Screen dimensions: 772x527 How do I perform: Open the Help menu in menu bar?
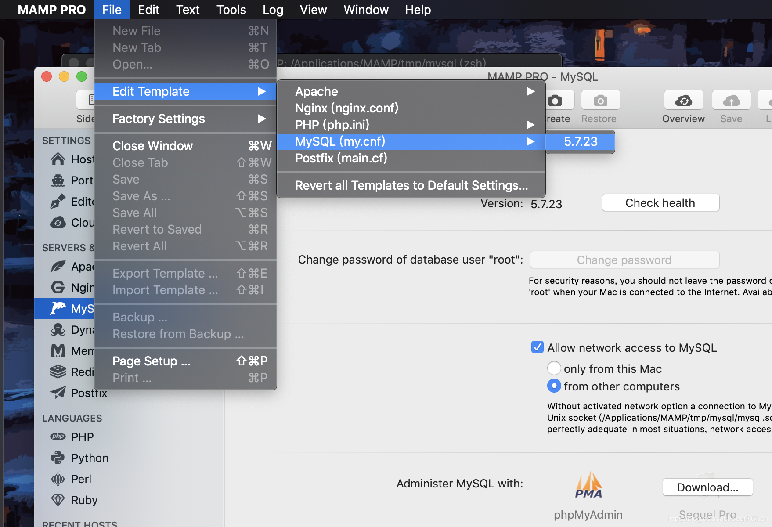(418, 10)
